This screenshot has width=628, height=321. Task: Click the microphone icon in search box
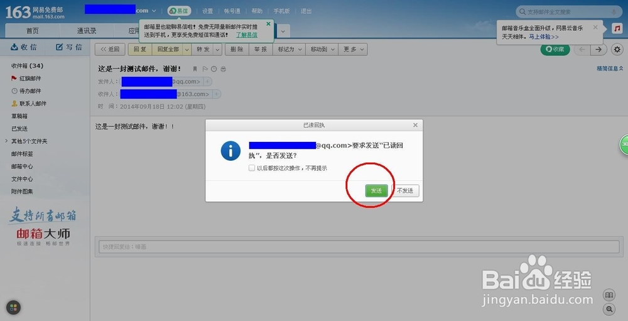click(x=614, y=12)
